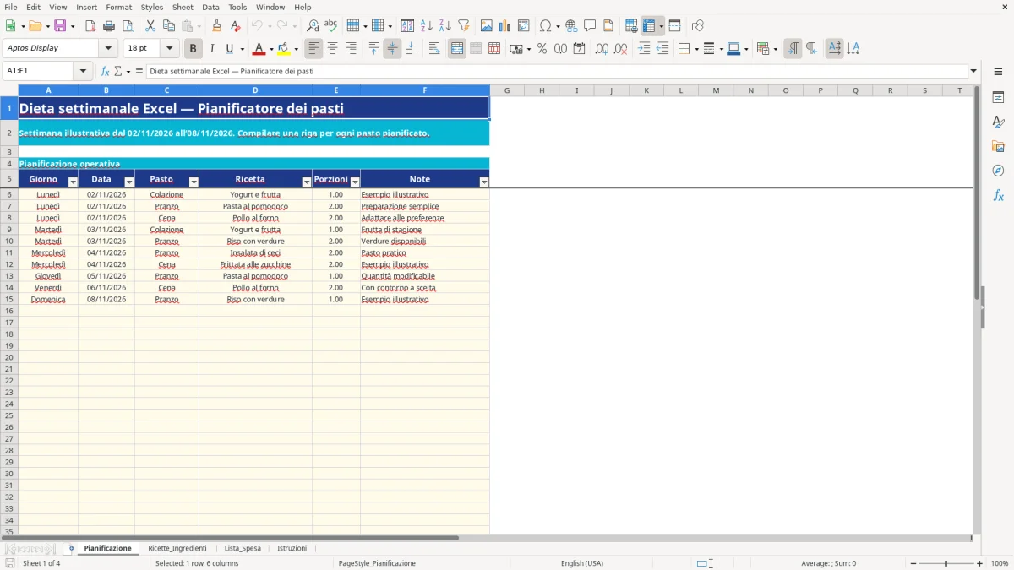Screen dimensions: 1014x570
Task: Toggle Freeze Rows and Columns
Action: coord(649,26)
